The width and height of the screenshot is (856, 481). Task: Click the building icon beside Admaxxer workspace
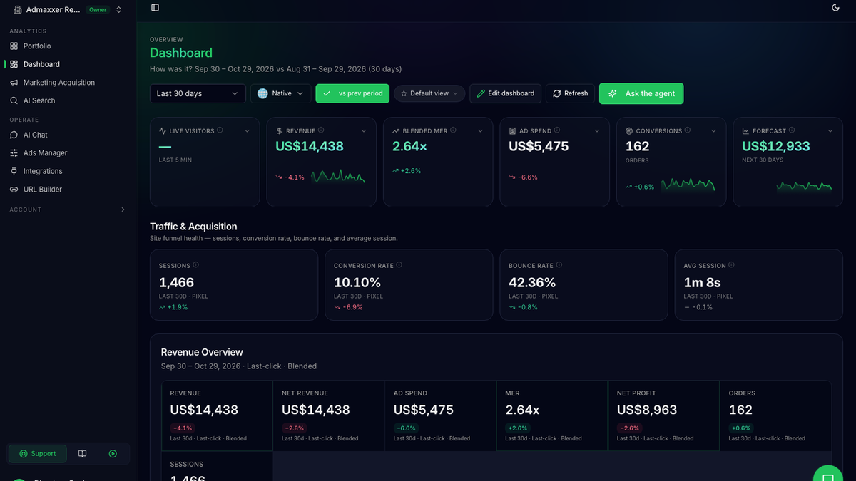click(x=17, y=10)
